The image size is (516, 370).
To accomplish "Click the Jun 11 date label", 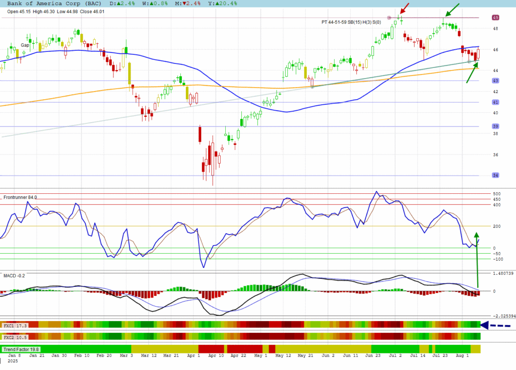I will (x=351, y=355).
